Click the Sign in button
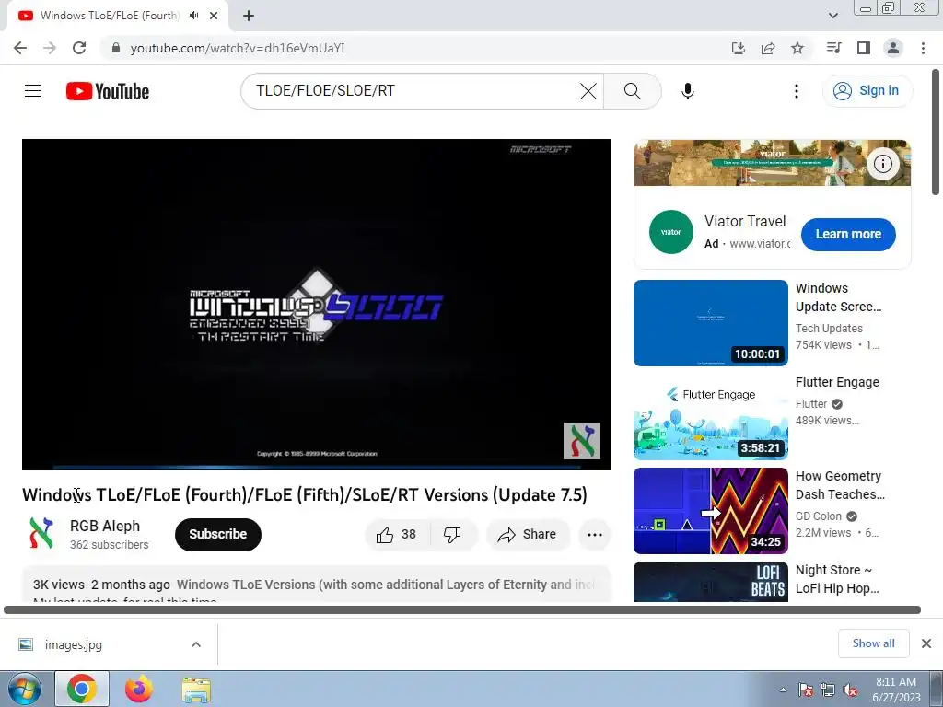 pos(867,91)
